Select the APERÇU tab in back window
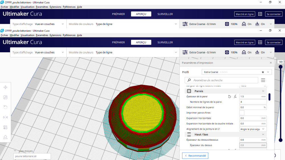The height and width of the screenshot is (160, 285). pos(141,14)
